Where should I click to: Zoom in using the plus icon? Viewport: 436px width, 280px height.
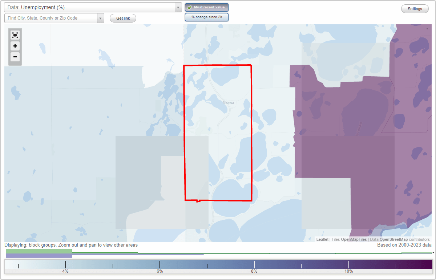coord(15,46)
